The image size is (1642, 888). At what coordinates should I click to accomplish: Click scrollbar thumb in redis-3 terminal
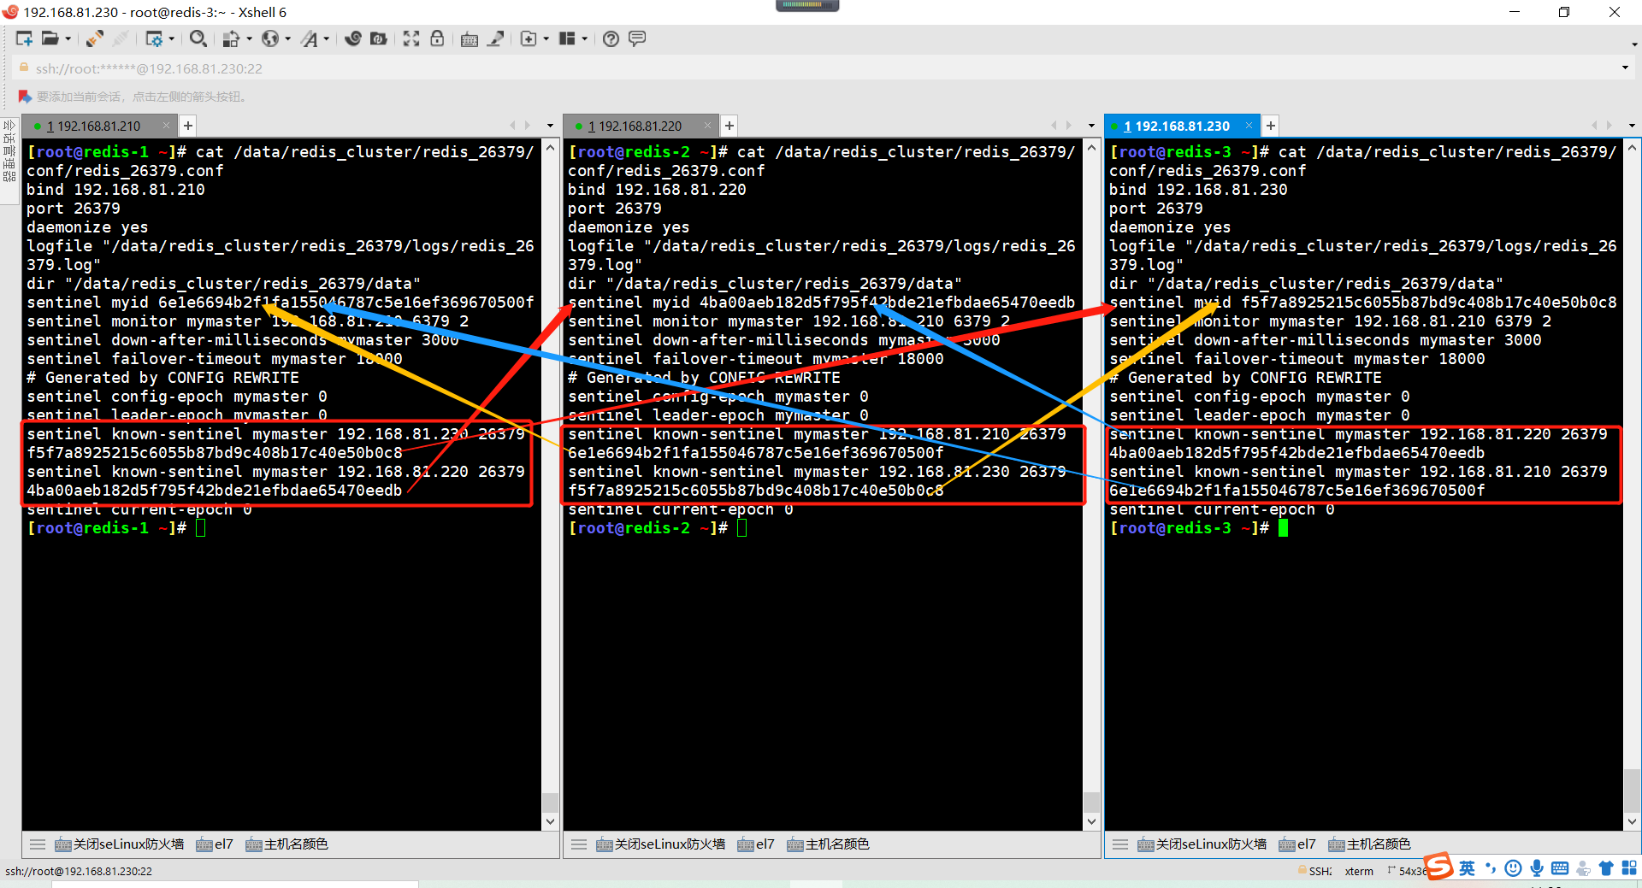pos(1633,791)
